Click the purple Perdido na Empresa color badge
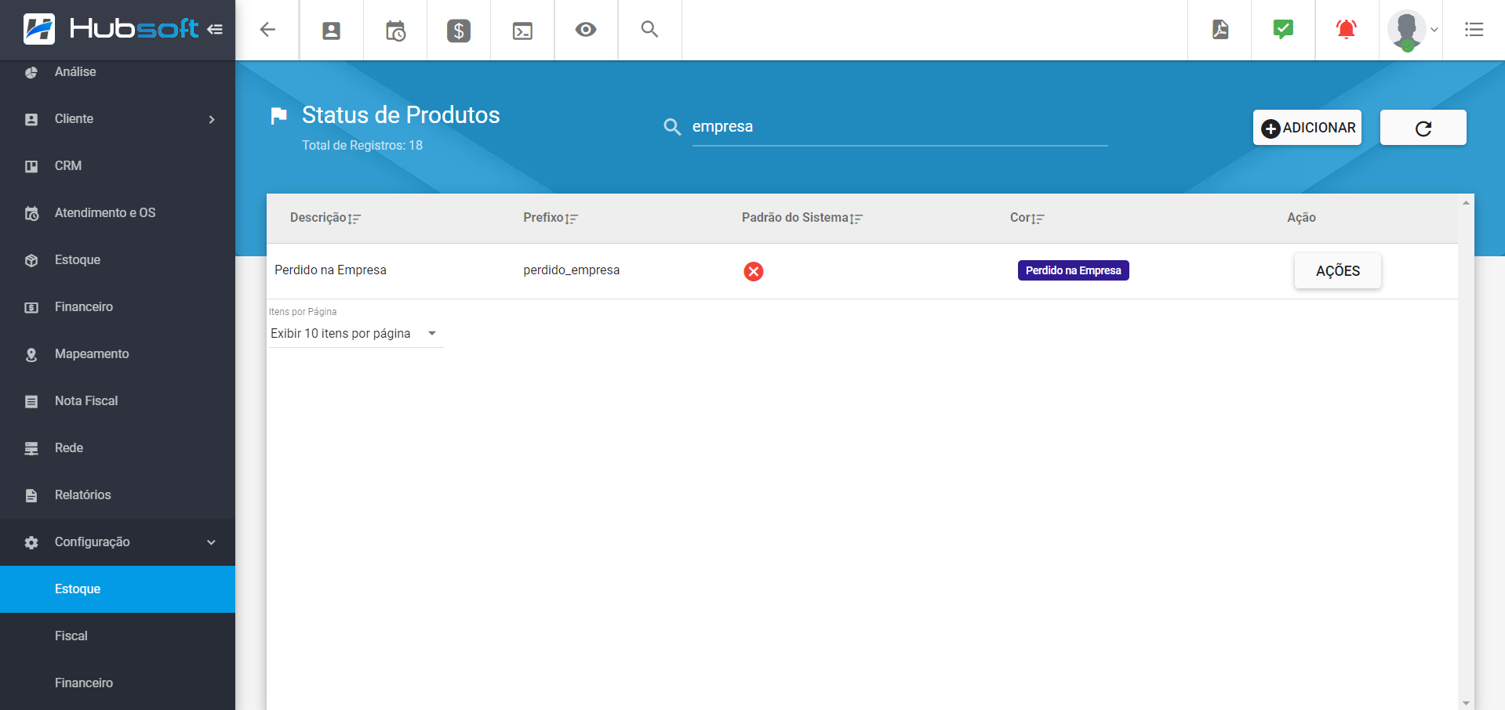Image resolution: width=1505 pixels, height=710 pixels. point(1074,270)
